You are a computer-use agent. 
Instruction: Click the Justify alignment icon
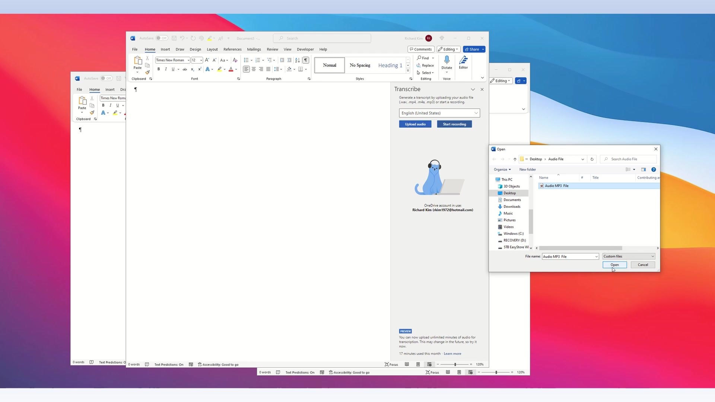coord(268,69)
